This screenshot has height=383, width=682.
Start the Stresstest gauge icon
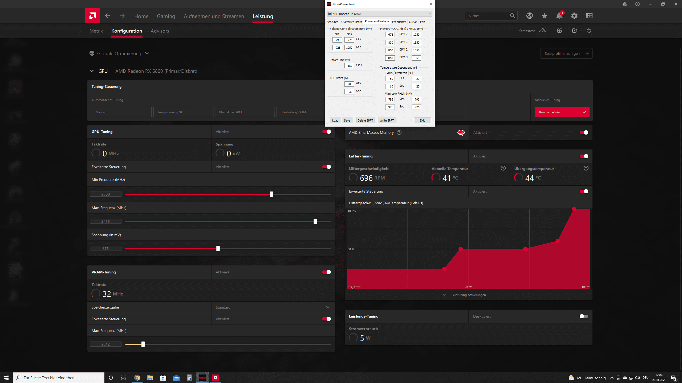click(x=542, y=31)
